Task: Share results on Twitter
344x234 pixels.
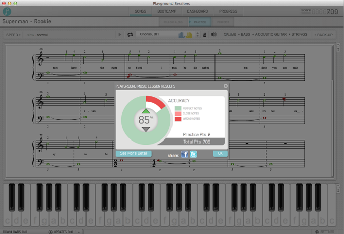Action: pos(193,154)
